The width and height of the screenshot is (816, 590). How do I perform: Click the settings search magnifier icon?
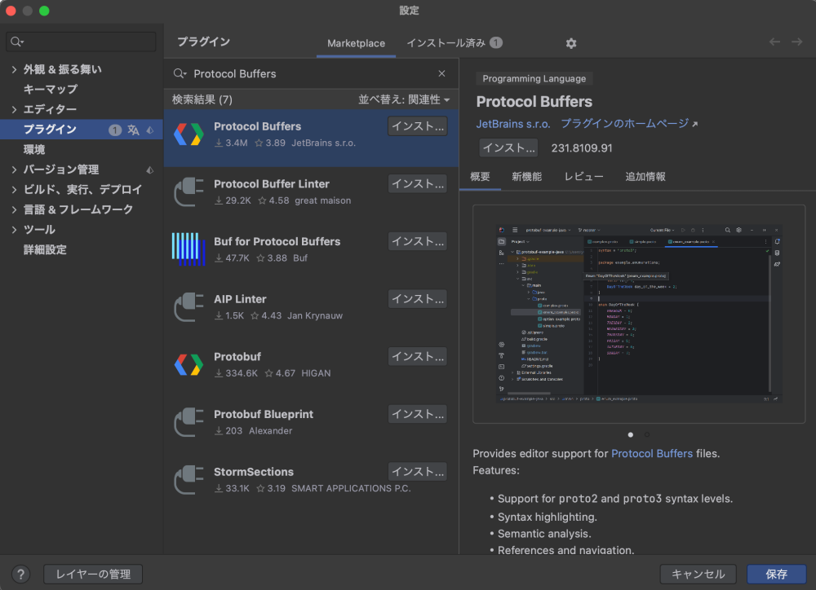[17, 42]
